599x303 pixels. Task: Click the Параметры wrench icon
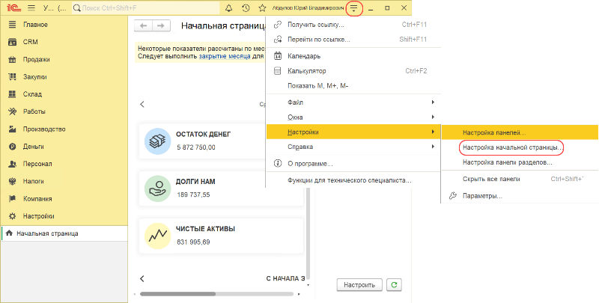tap(453, 196)
